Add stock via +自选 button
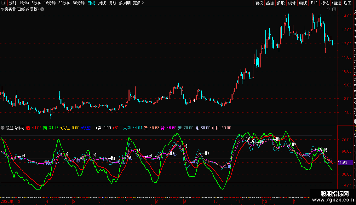 (336, 3)
